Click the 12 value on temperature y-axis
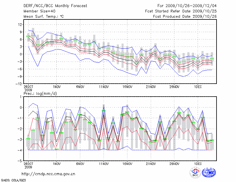236x182 pixels. (20, 24)
